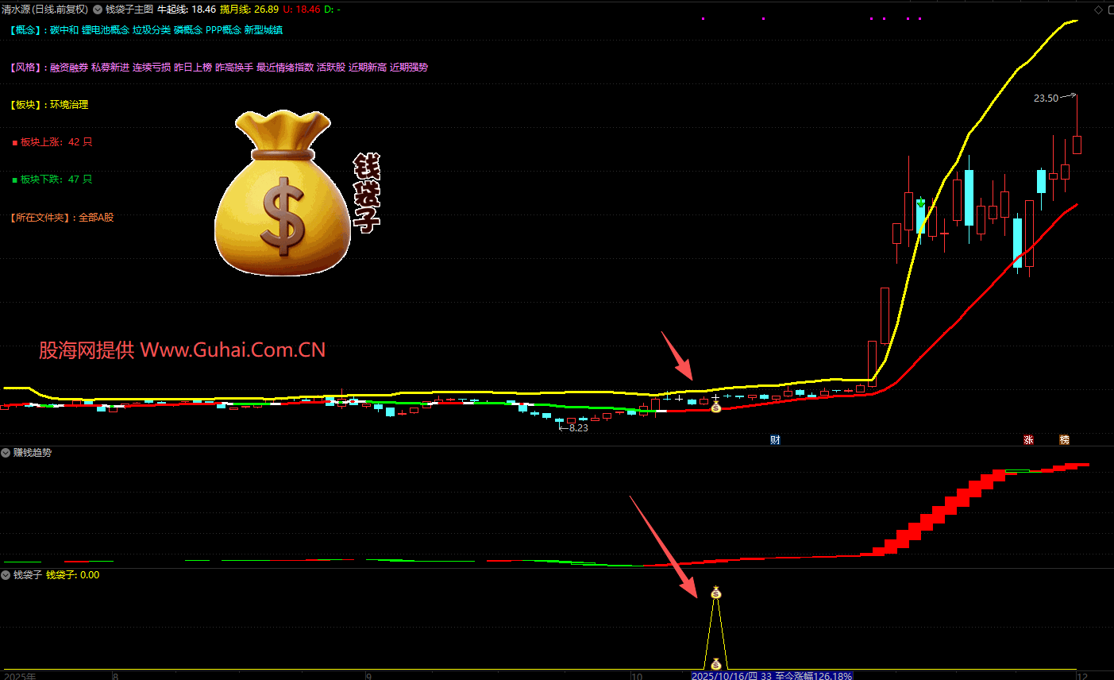Click the 8.23 low price label
The image size is (1114, 680).
[x=578, y=428]
